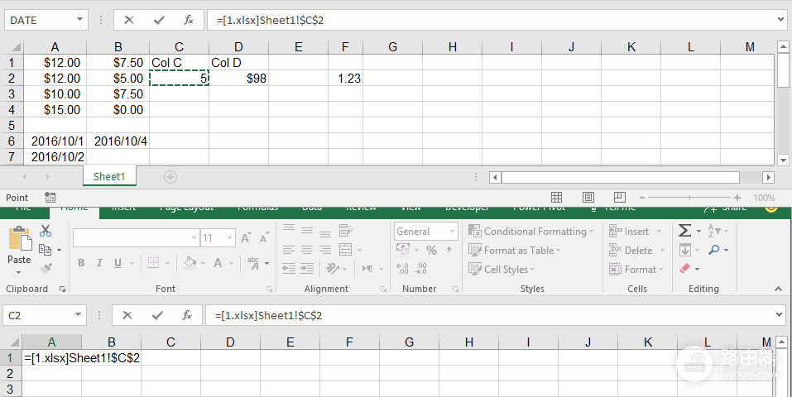Apply cell borders using the Borders icon
Image resolution: width=792 pixels, height=397 pixels.
[154, 263]
